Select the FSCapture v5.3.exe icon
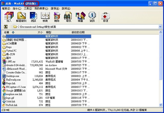 [4, 87]
